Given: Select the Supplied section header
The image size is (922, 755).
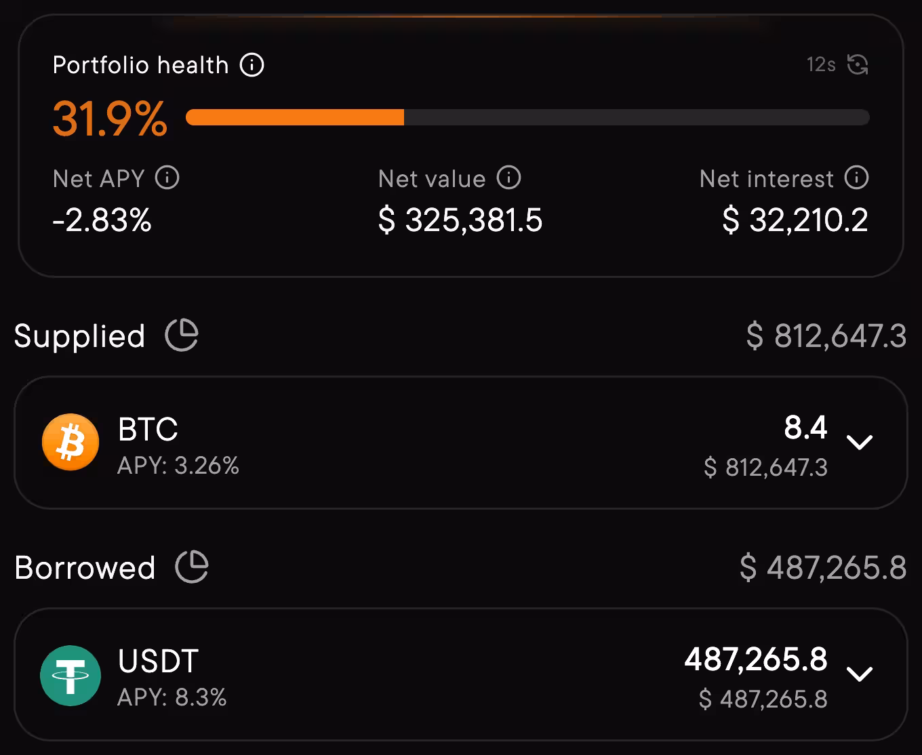Looking at the screenshot, I should coord(79,336).
